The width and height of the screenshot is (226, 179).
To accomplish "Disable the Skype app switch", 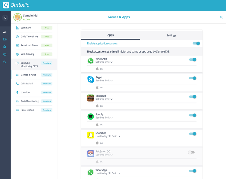I will click(x=193, y=78).
